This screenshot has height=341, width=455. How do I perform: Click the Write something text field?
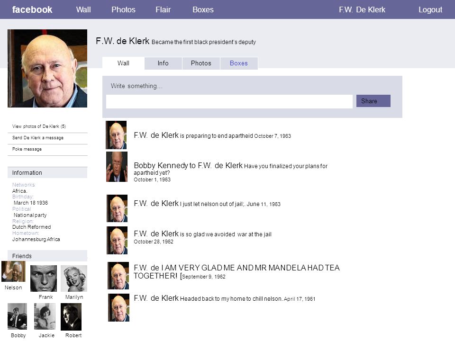(229, 101)
